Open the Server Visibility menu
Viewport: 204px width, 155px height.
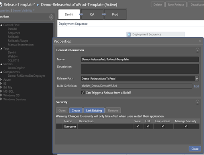(24, 10)
